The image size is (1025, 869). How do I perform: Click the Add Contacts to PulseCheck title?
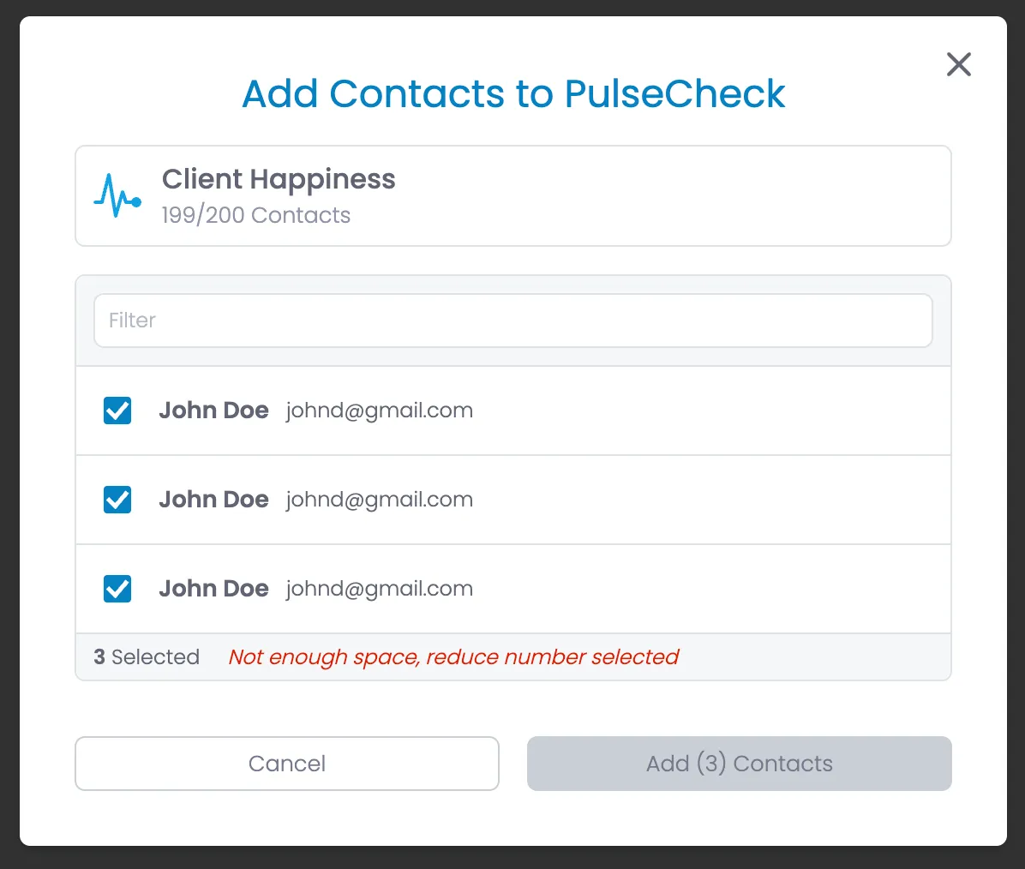[513, 93]
